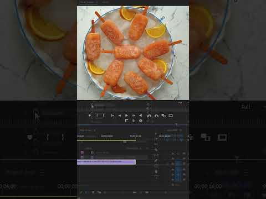The width and height of the screenshot is (266, 199).
Task: Click the overlapping rectangles icon in transport row
Action: (x=163, y=116)
